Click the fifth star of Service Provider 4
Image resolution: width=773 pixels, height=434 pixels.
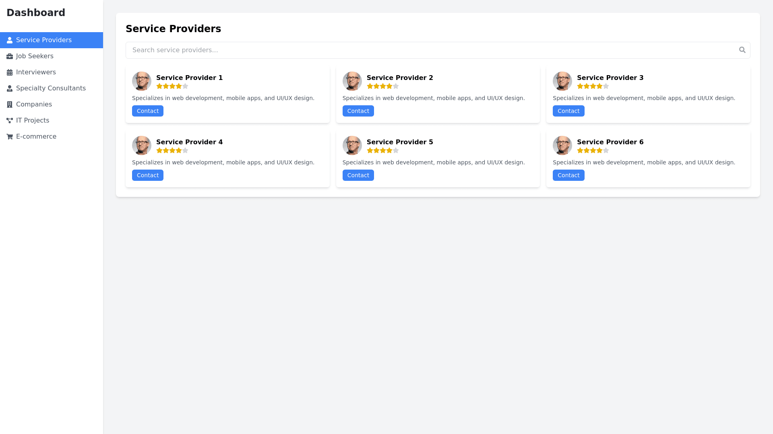point(185,150)
